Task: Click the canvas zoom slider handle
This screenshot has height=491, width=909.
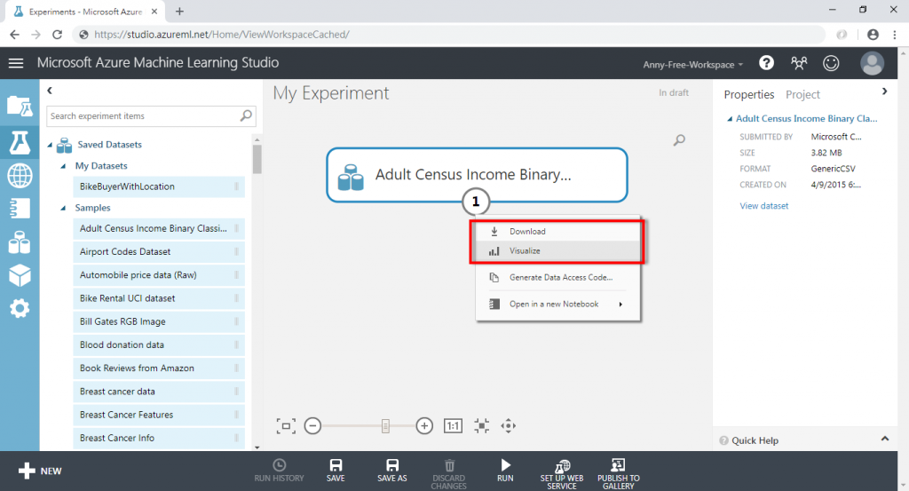Action: (385, 426)
